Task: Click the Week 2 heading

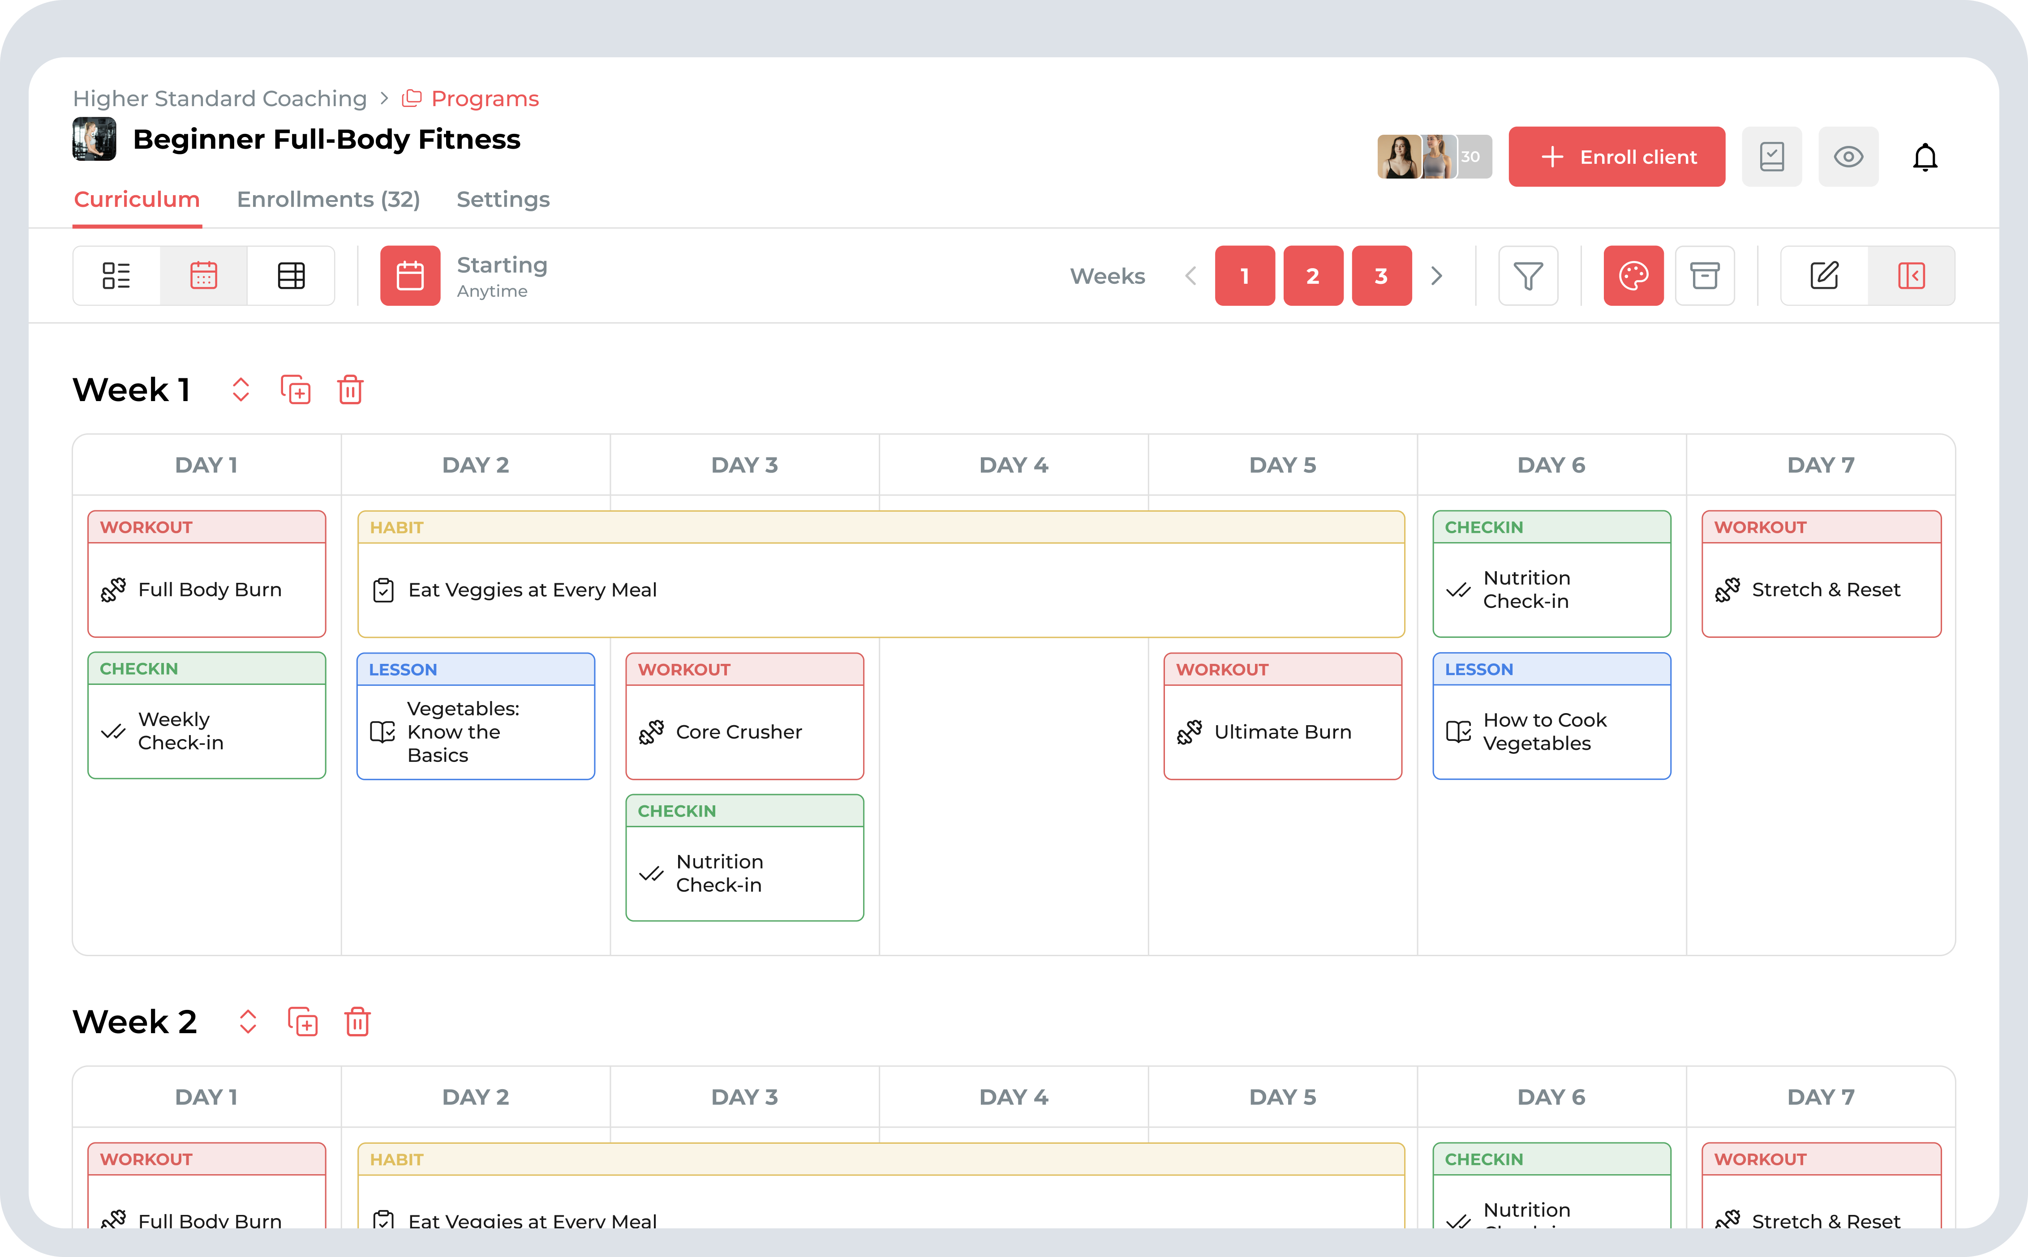Action: (135, 1021)
